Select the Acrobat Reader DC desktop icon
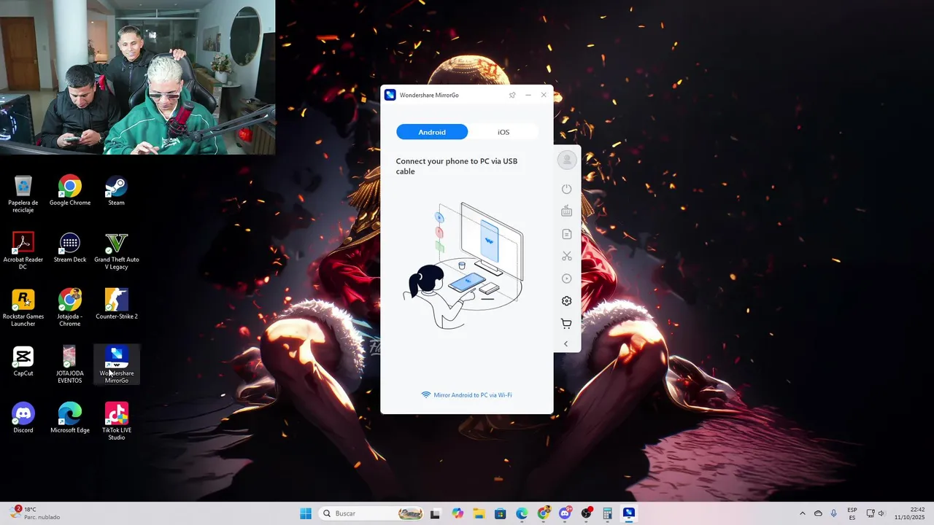The image size is (934, 525). pyautogui.click(x=23, y=251)
